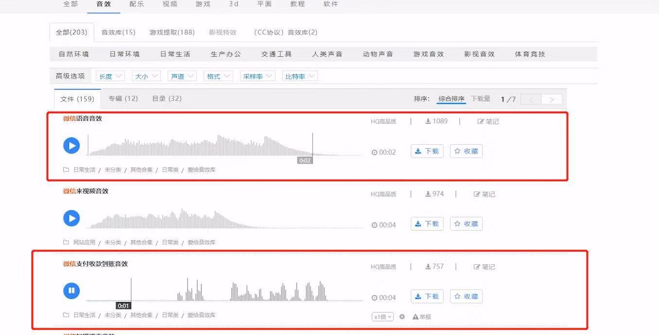Viewport: 659px width, 335px height.
Task: Open 笔记 note icon for 微信语音音效
Action: 481,121
